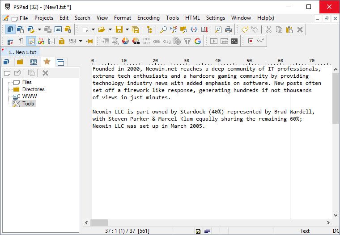Viewport: 340px width, 235px height.
Task: Open the dropdown arrow beside New file
Action: 93,29
